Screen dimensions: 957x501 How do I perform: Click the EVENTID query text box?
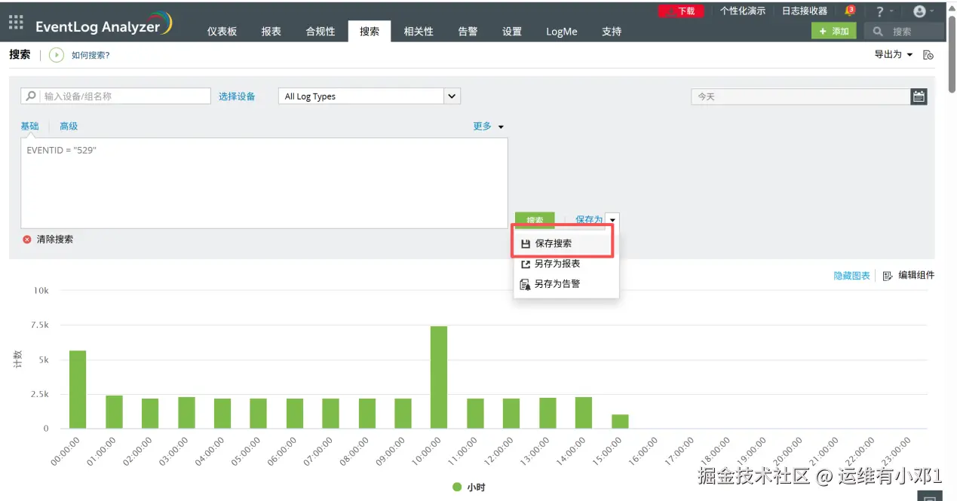[x=264, y=183]
